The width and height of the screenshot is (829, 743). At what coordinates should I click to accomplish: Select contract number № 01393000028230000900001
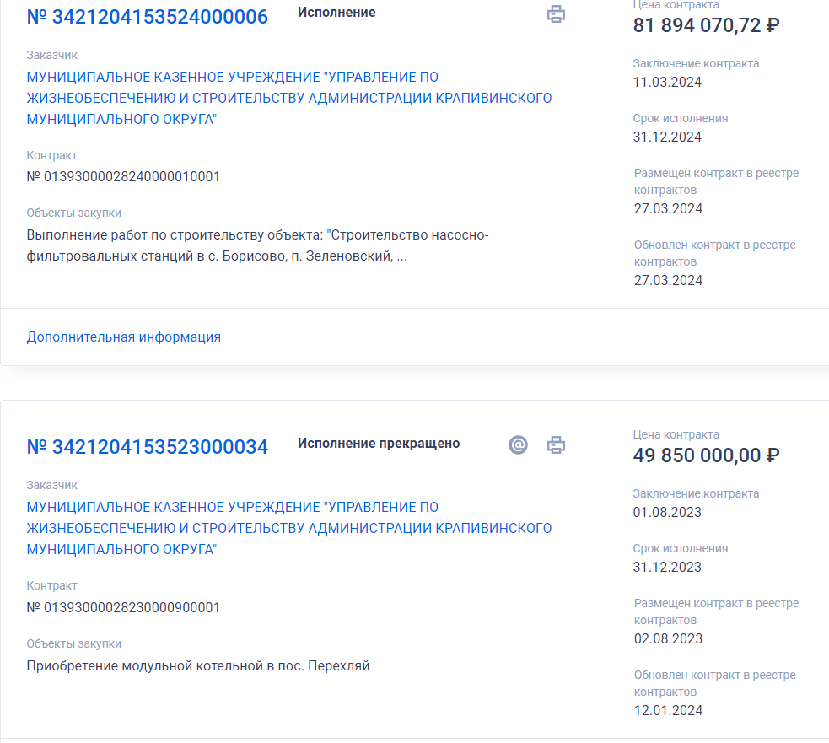coord(123,607)
